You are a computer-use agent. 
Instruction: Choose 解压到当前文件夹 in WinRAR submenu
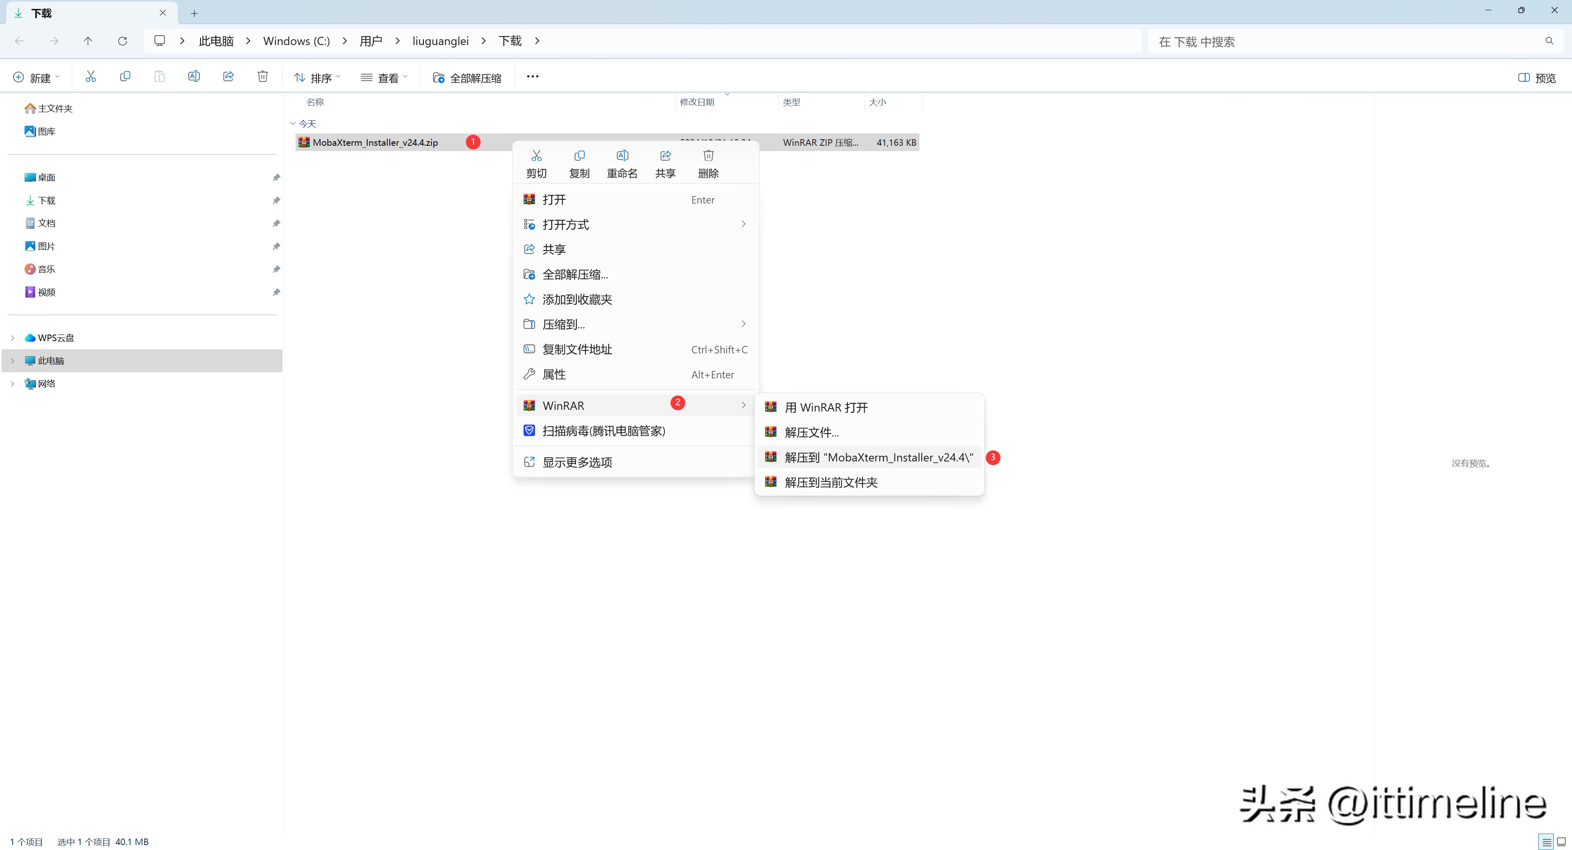tap(831, 482)
